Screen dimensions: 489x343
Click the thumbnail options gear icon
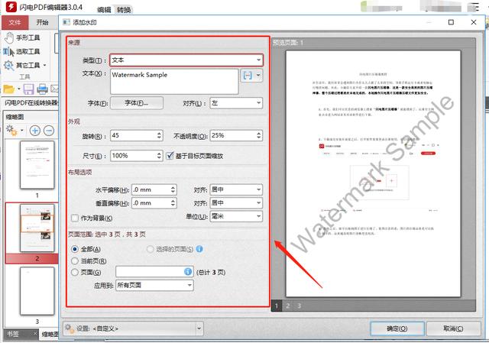(11, 131)
